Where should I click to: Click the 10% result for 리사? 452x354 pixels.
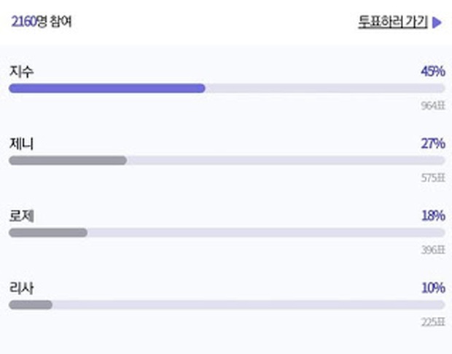432,288
